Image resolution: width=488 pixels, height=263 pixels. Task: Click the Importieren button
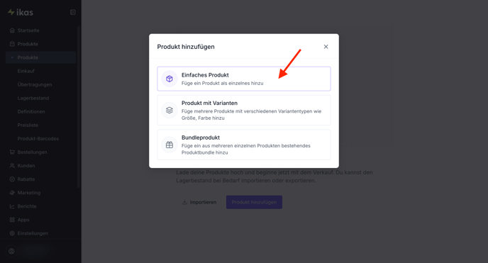[199, 202]
